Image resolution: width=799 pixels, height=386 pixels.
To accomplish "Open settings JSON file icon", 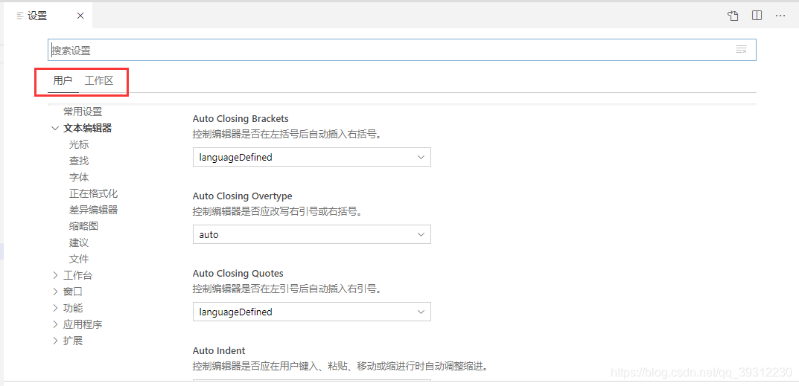I will 733,16.
